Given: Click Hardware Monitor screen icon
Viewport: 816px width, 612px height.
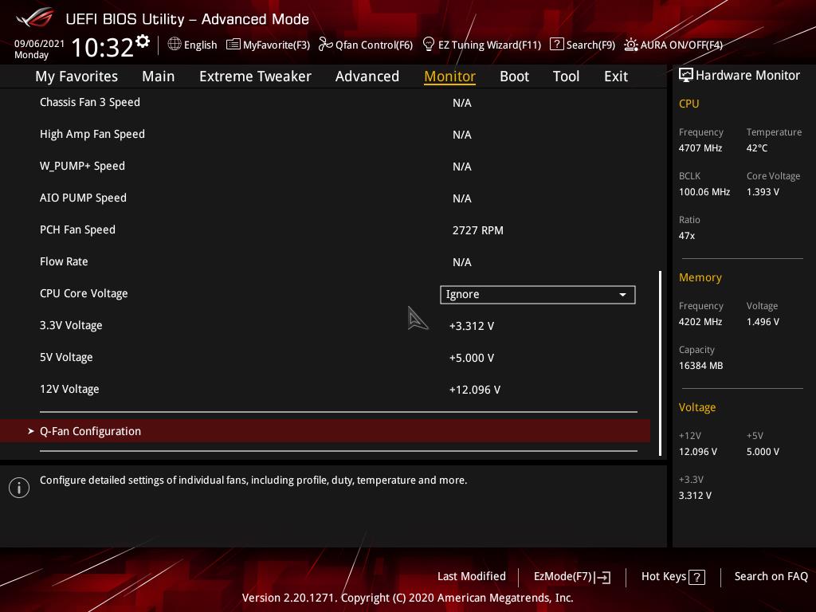Looking at the screenshot, I should coord(685,75).
